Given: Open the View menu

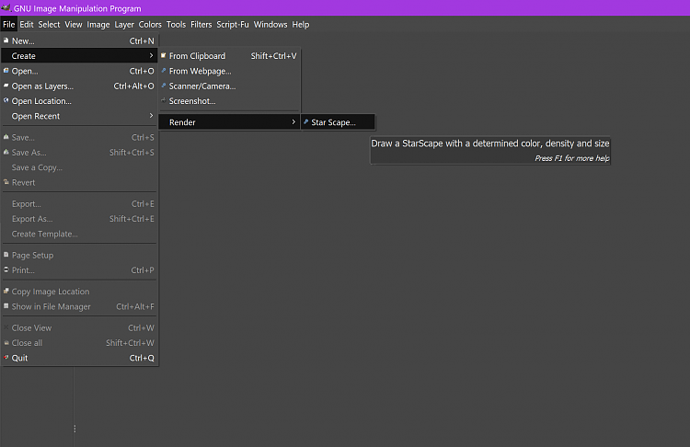Looking at the screenshot, I should coord(74,25).
